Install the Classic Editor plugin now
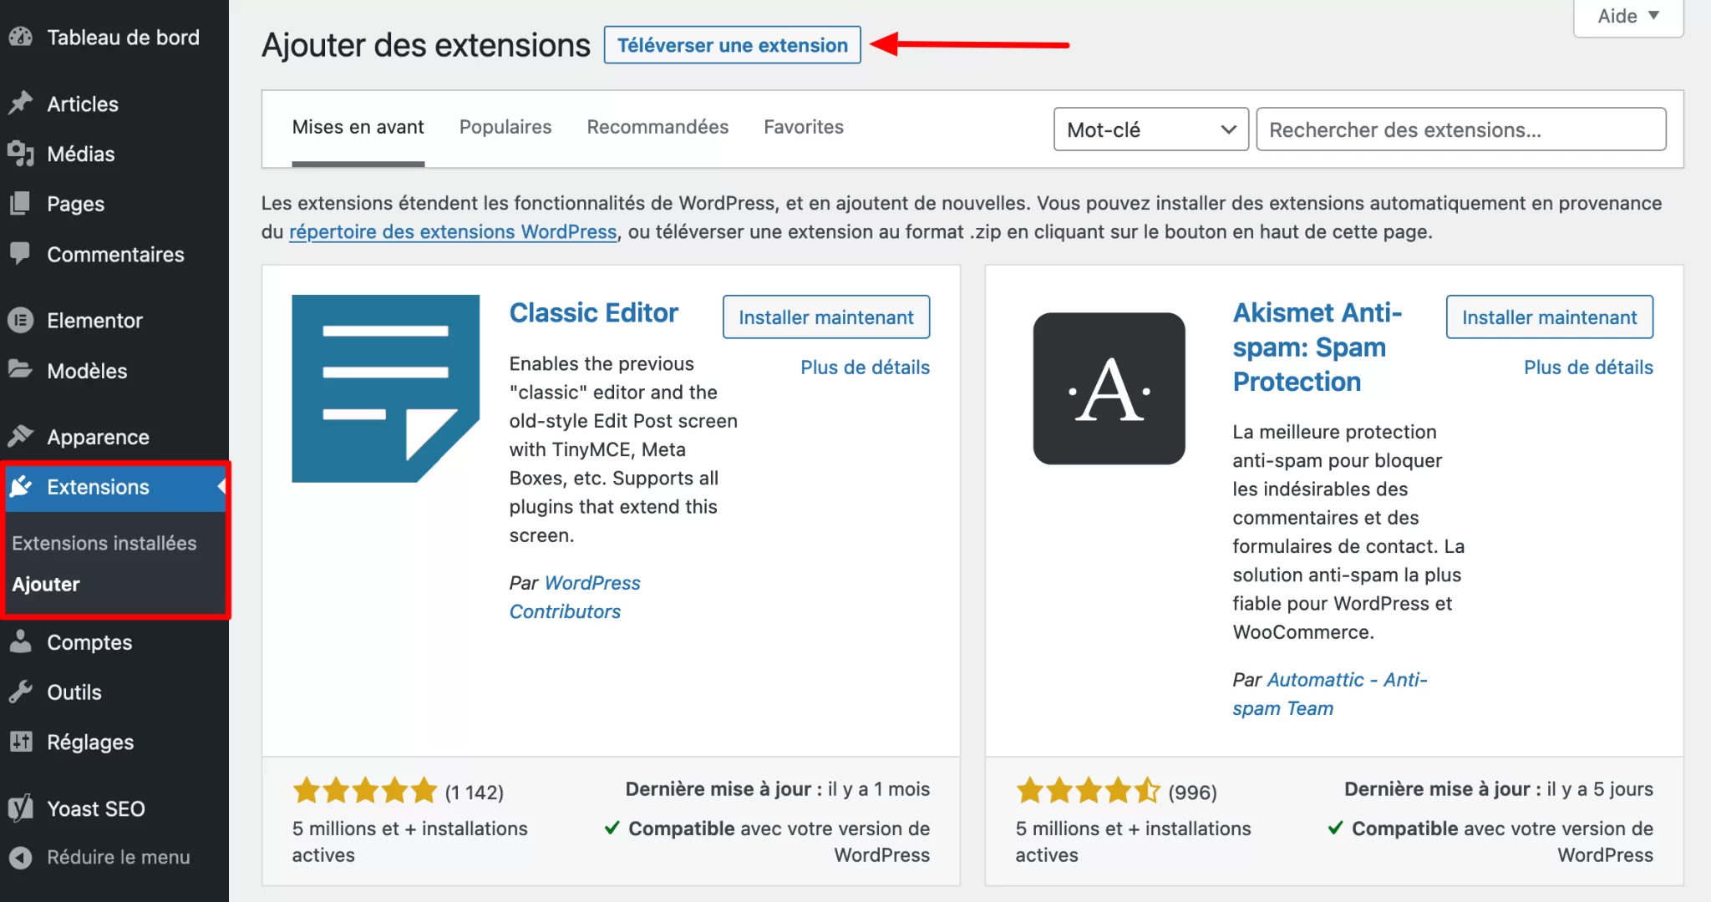Viewport: 1711px width, 902px height. [x=825, y=317]
